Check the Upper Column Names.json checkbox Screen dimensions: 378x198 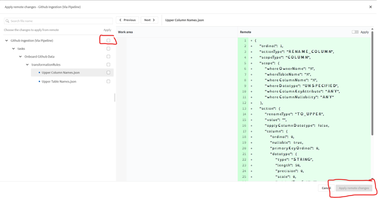[x=108, y=72]
